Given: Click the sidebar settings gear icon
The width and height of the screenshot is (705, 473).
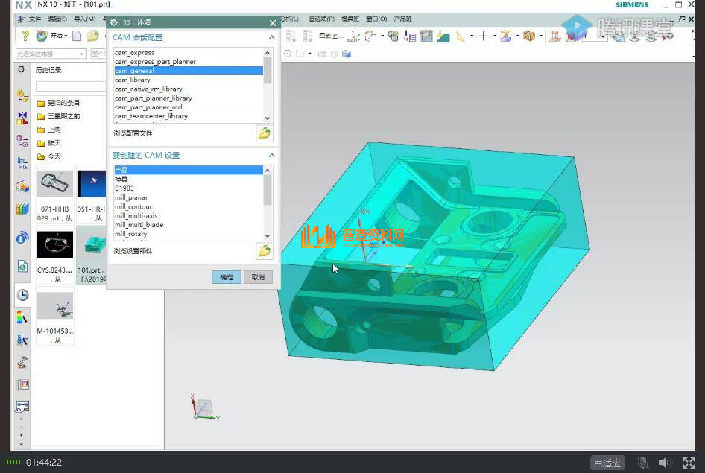Looking at the screenshot, I should coord(22,70).
